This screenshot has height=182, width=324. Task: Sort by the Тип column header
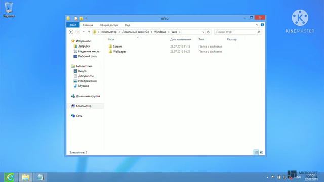point(201,39)
